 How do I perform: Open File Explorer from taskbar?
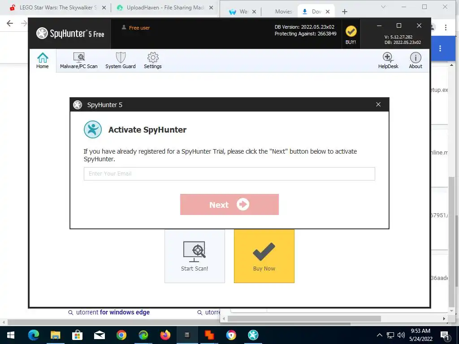tap(55, 335)
